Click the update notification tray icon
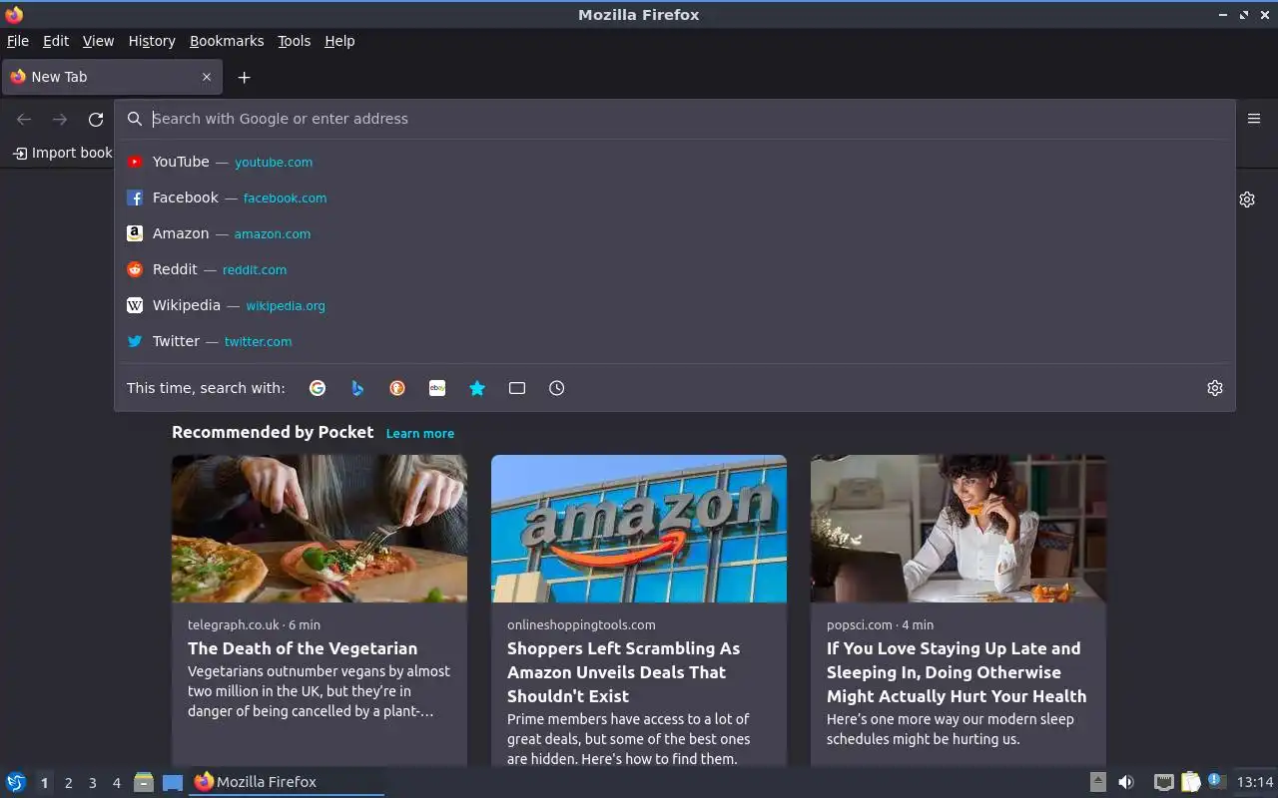 [x=1215, y=781]
